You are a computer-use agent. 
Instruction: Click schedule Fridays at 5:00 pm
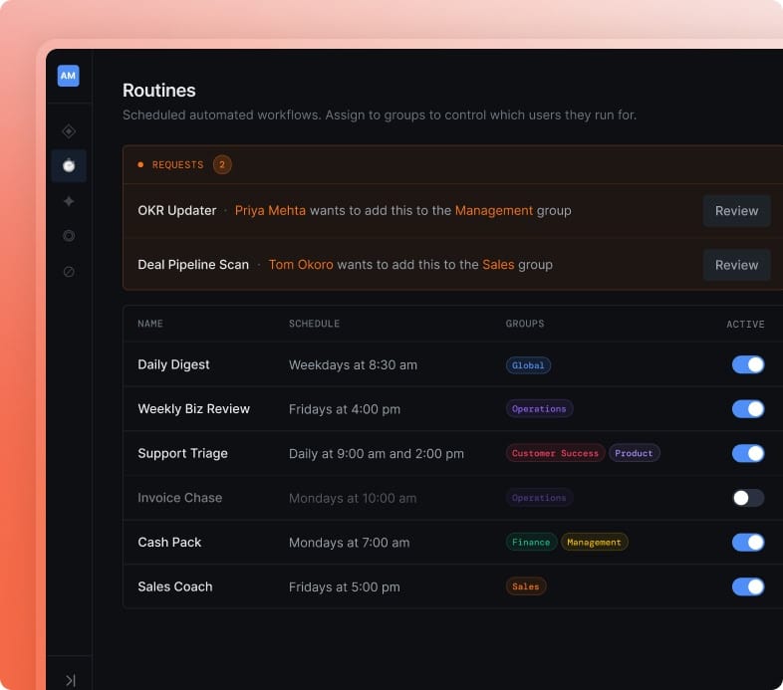point(344,587)
